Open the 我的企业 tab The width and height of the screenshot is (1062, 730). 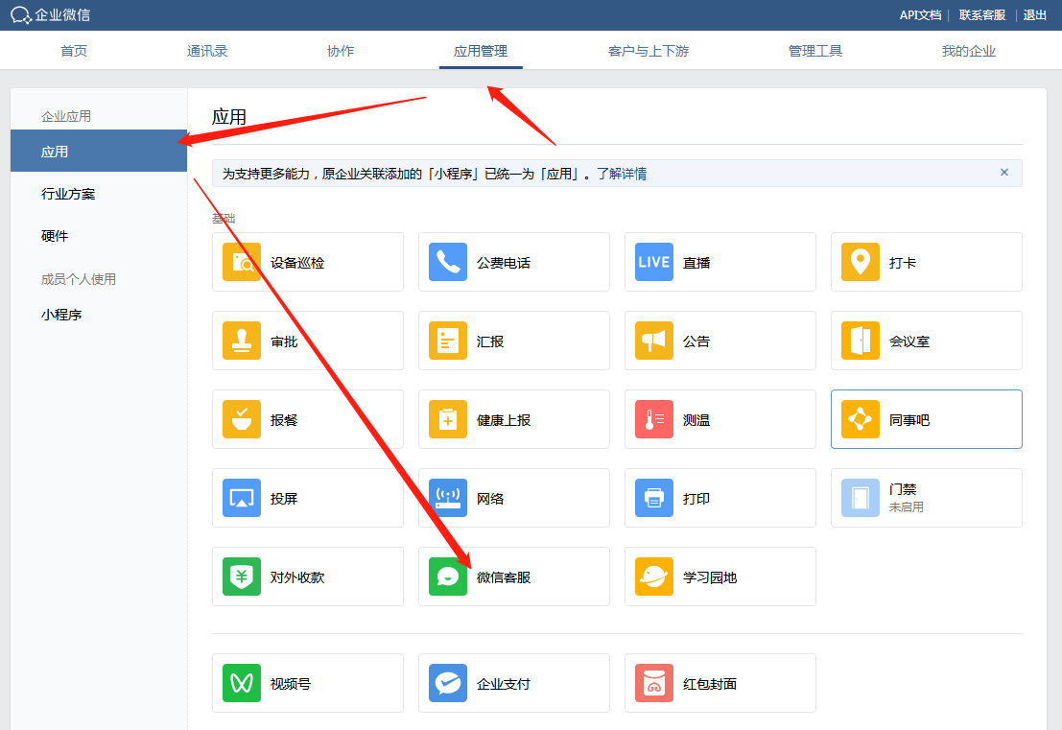pyautogui.click(x=969, y=51)
